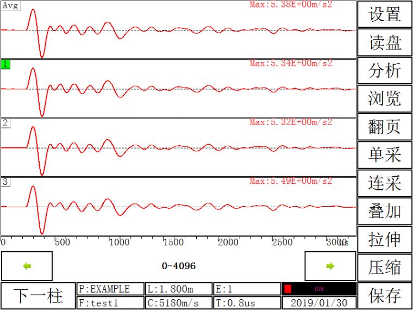Stretch the waveform with 拉伸
Screen dimensions: 413x310
tap(384, 239)
